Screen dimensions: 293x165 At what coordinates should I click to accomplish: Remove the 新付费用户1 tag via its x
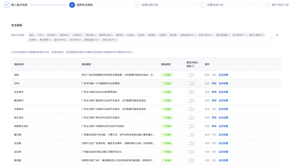tap(246, 35)
